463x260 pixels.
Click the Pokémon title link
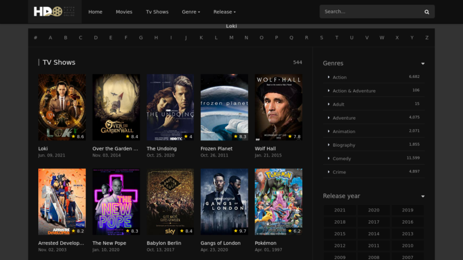pyautogui.click(x=266, y=243)
